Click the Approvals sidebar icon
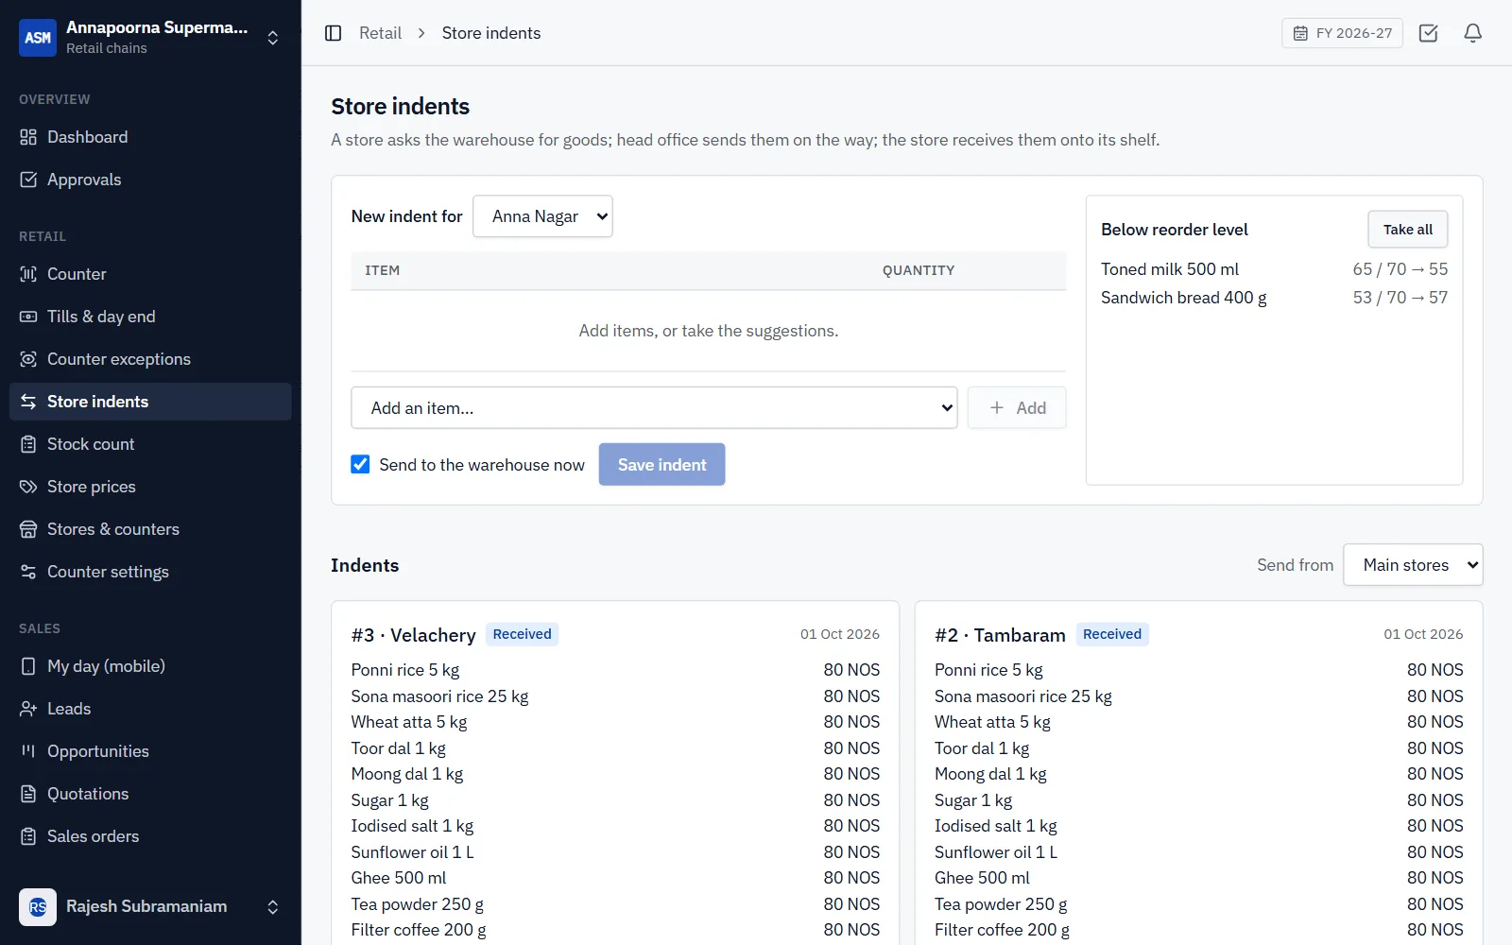Screen dimensions: 1512x945 pyautogui.click(x=28, y=180)
